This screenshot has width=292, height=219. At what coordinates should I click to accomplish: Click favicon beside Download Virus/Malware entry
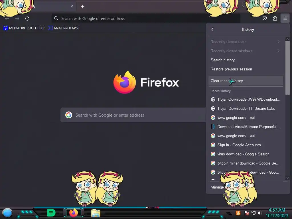(x=213, y=127)
